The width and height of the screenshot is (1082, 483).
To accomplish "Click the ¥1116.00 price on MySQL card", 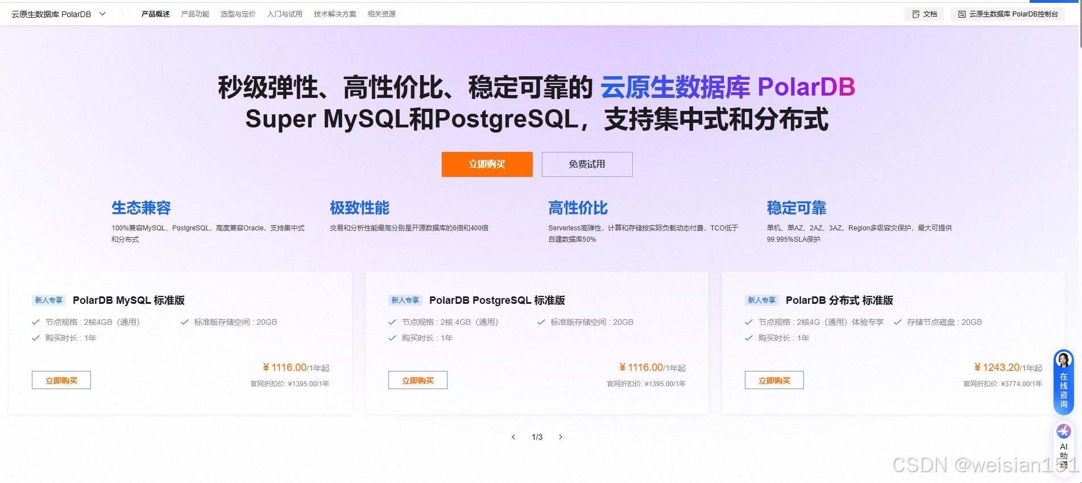I will 285,368.
